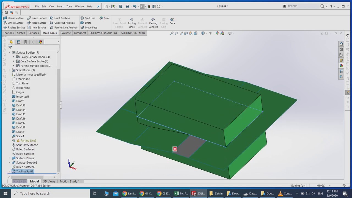
Task: Open the SOLIDWORKS Resources home tab
Action: pyautogui.click(x=341, y=44)
